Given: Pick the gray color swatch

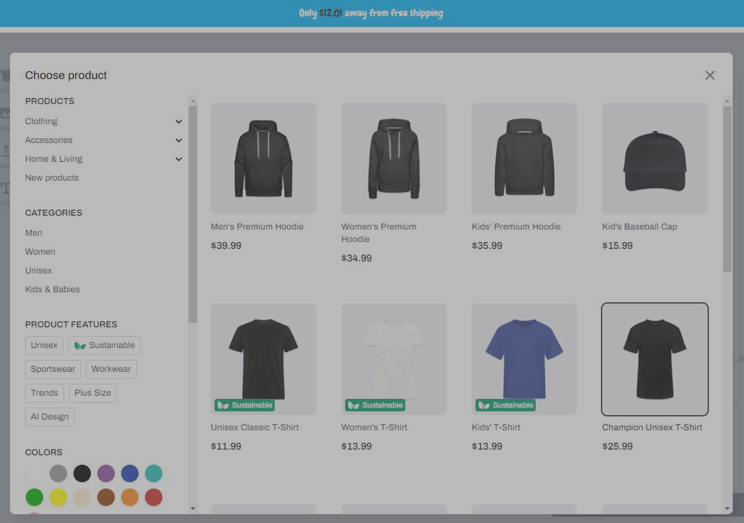Looking at the screenshot, I should (x=58, y=473).
